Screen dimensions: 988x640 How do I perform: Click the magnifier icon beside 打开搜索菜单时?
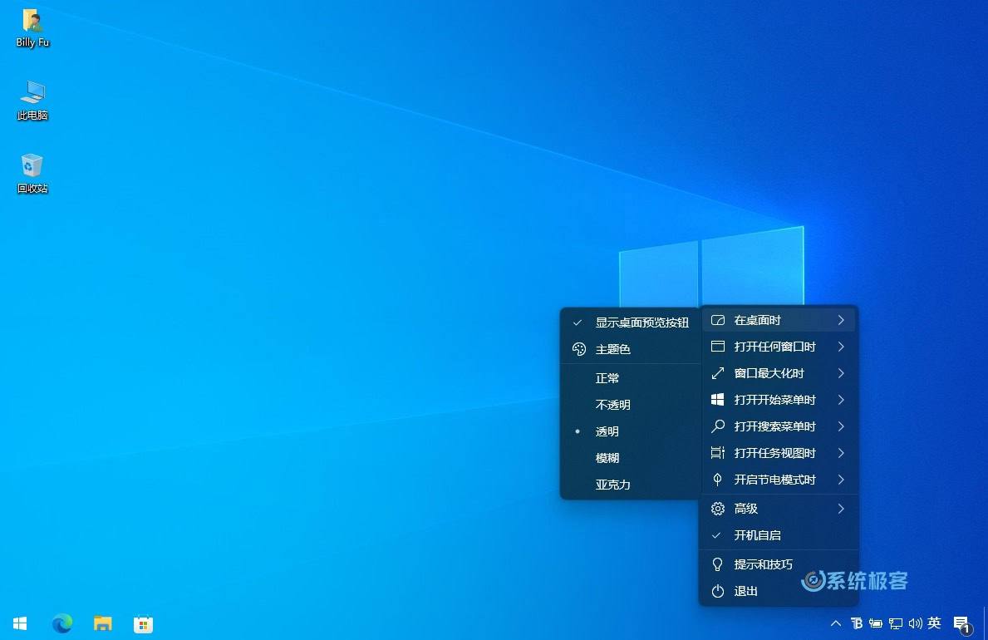718,426
